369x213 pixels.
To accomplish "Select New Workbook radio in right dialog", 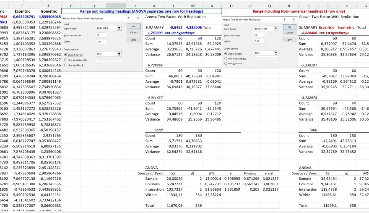I will 226,63.
